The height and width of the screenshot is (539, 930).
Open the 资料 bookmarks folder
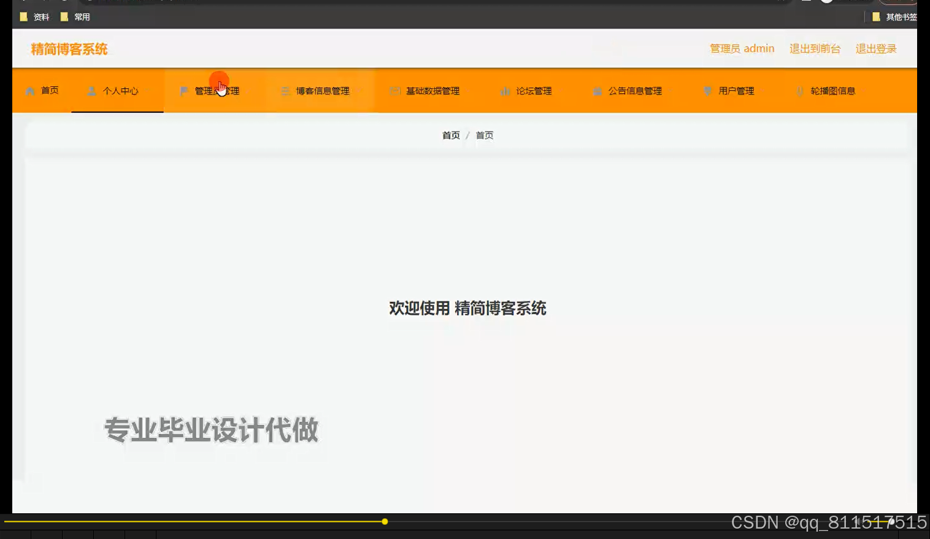click(x=35, y=17)
